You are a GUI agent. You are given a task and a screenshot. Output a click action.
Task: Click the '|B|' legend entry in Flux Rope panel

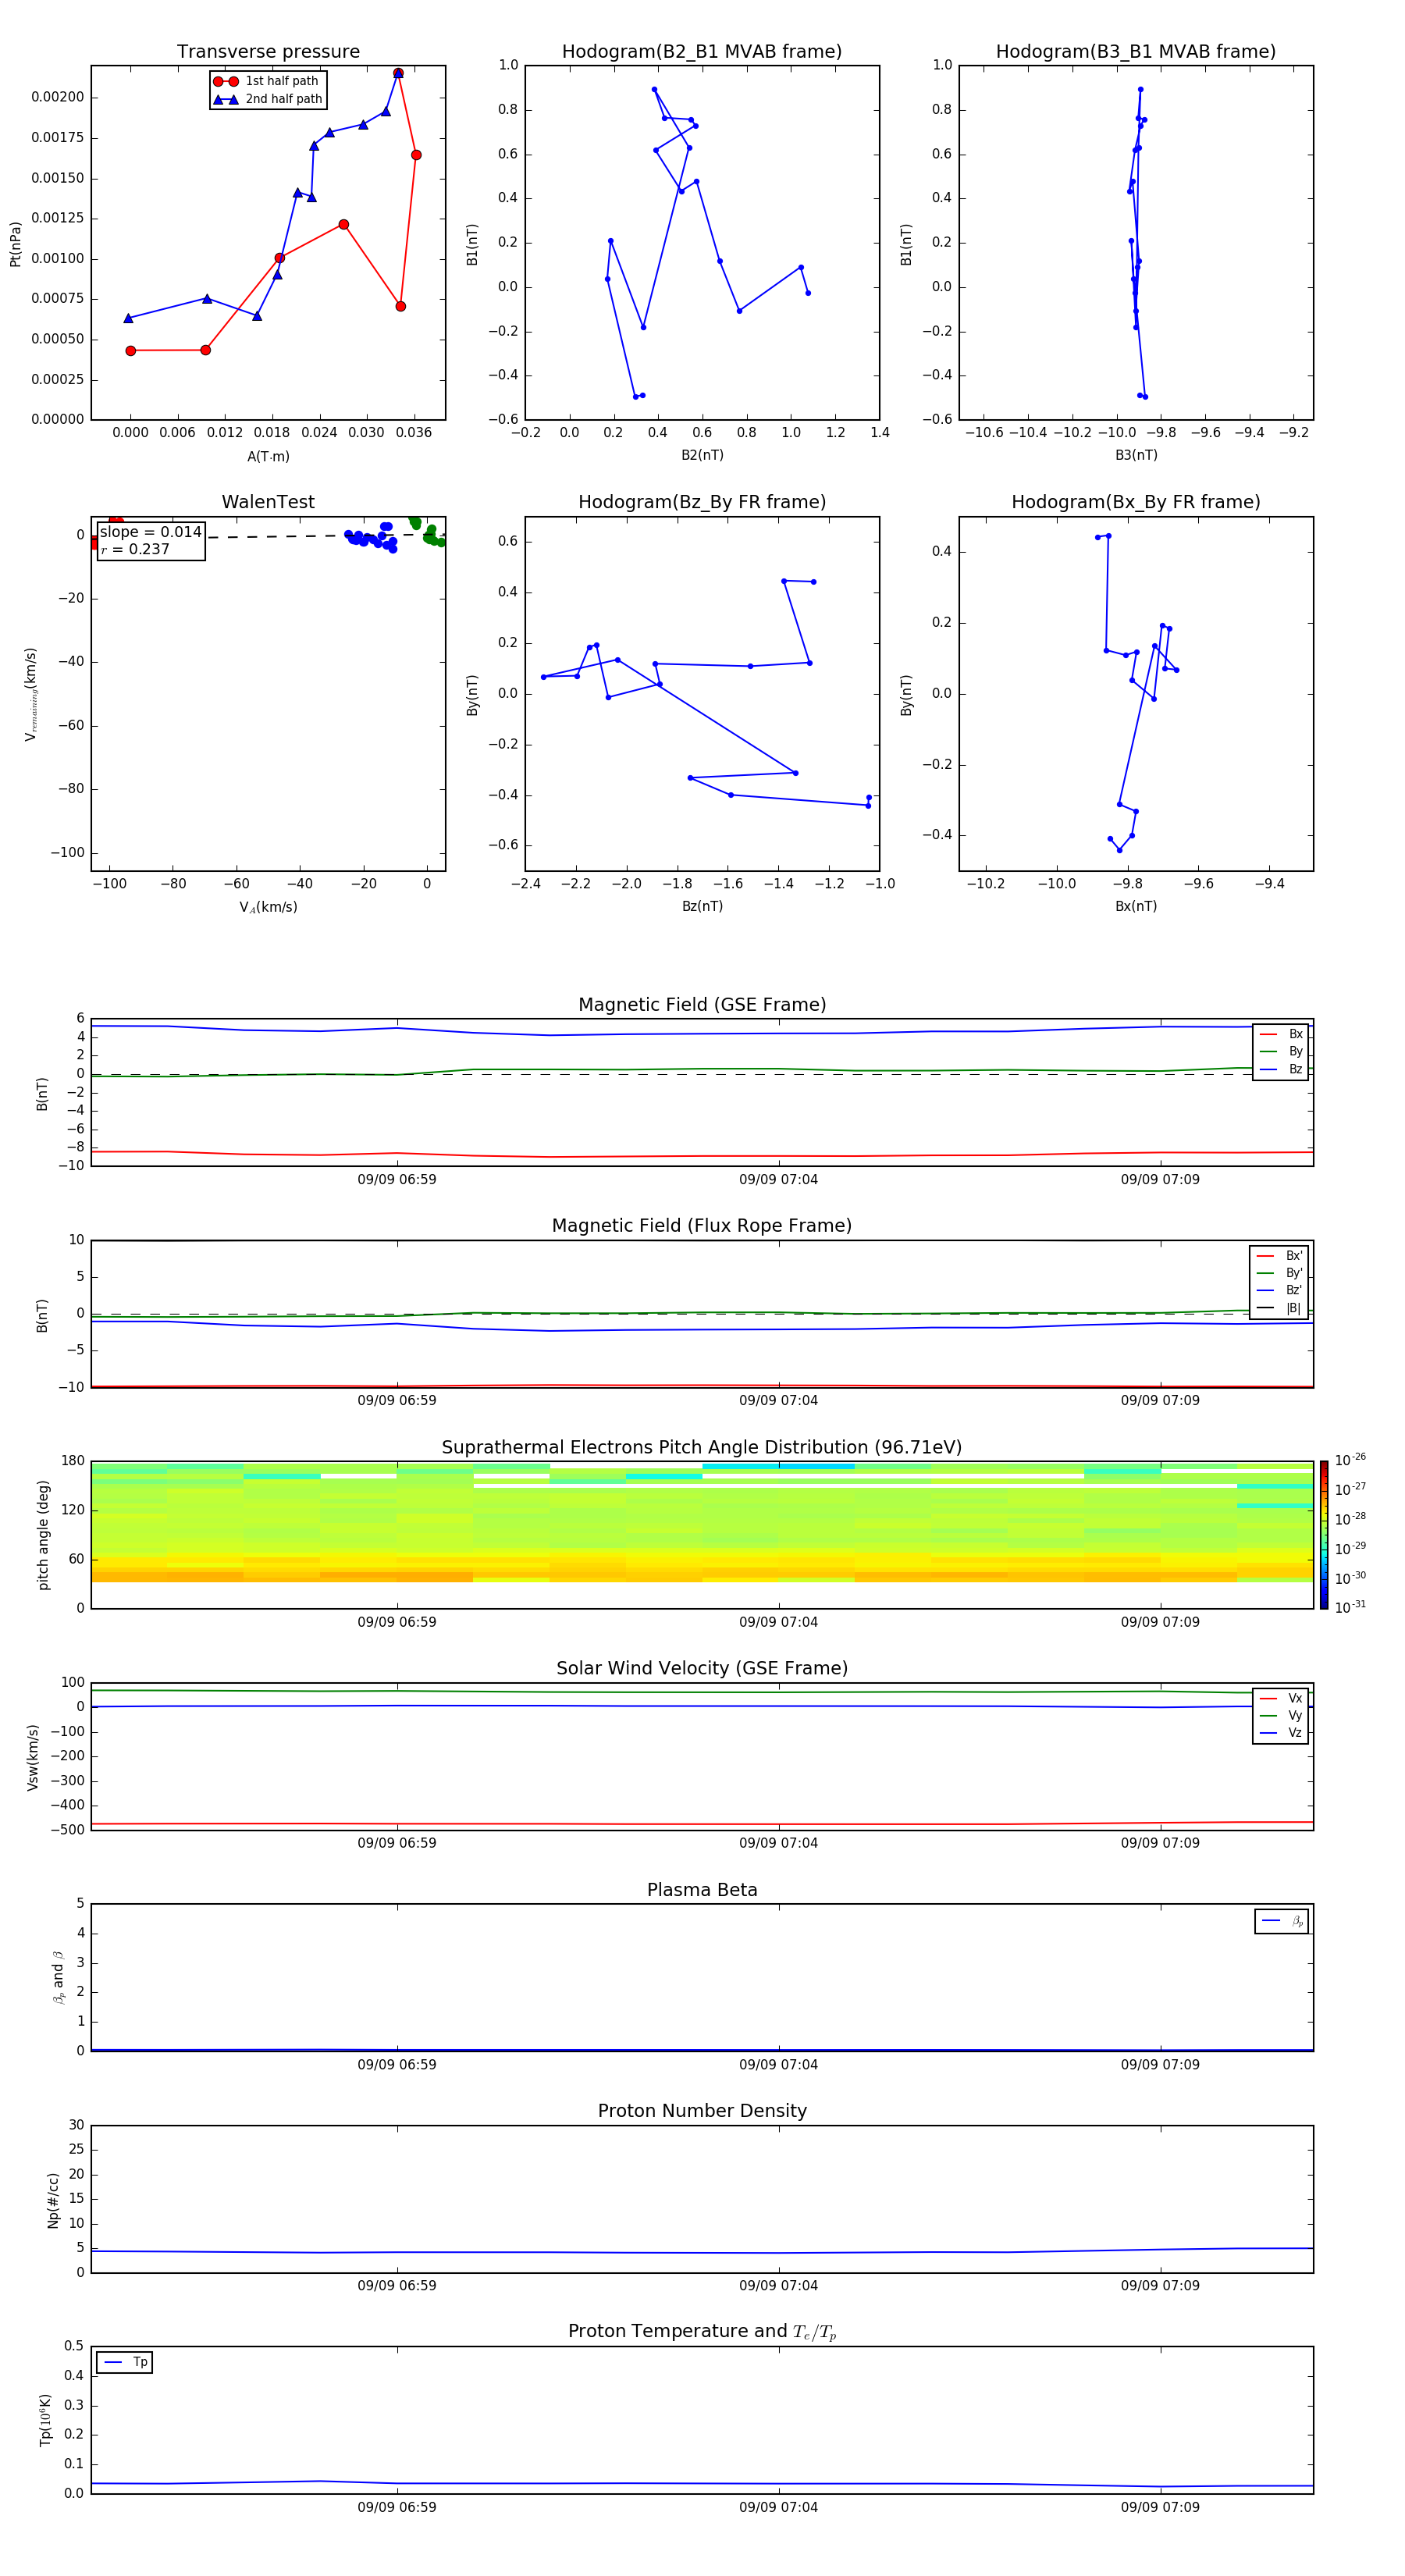coord(1279,1308)
